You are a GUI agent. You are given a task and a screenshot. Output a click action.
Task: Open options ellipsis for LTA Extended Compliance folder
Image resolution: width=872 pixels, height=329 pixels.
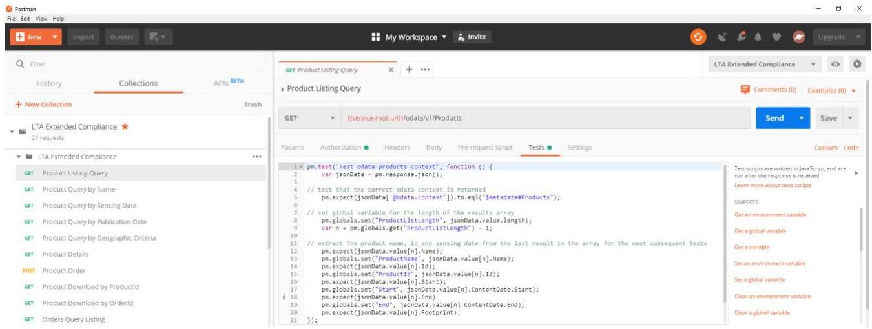tap(257, 157)
